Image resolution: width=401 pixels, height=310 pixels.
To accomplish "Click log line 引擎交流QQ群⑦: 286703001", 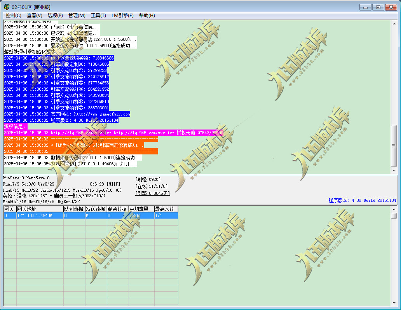I will click(x=56, y=108).
